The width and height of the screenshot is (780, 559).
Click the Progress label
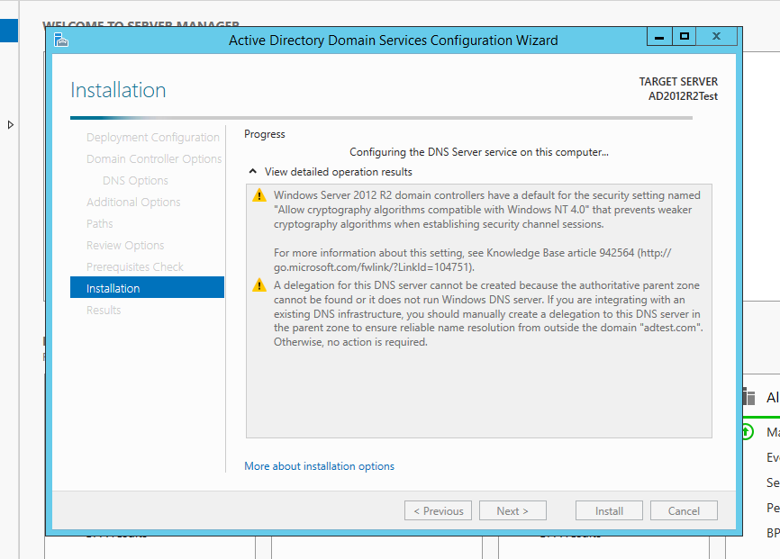click(265, 134)
